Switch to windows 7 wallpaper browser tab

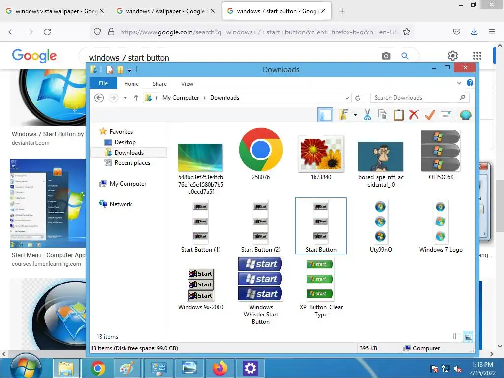[165, 11]
